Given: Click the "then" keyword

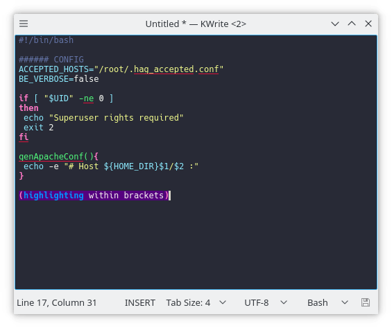Looking at the screenshot, I should (28, 108).
